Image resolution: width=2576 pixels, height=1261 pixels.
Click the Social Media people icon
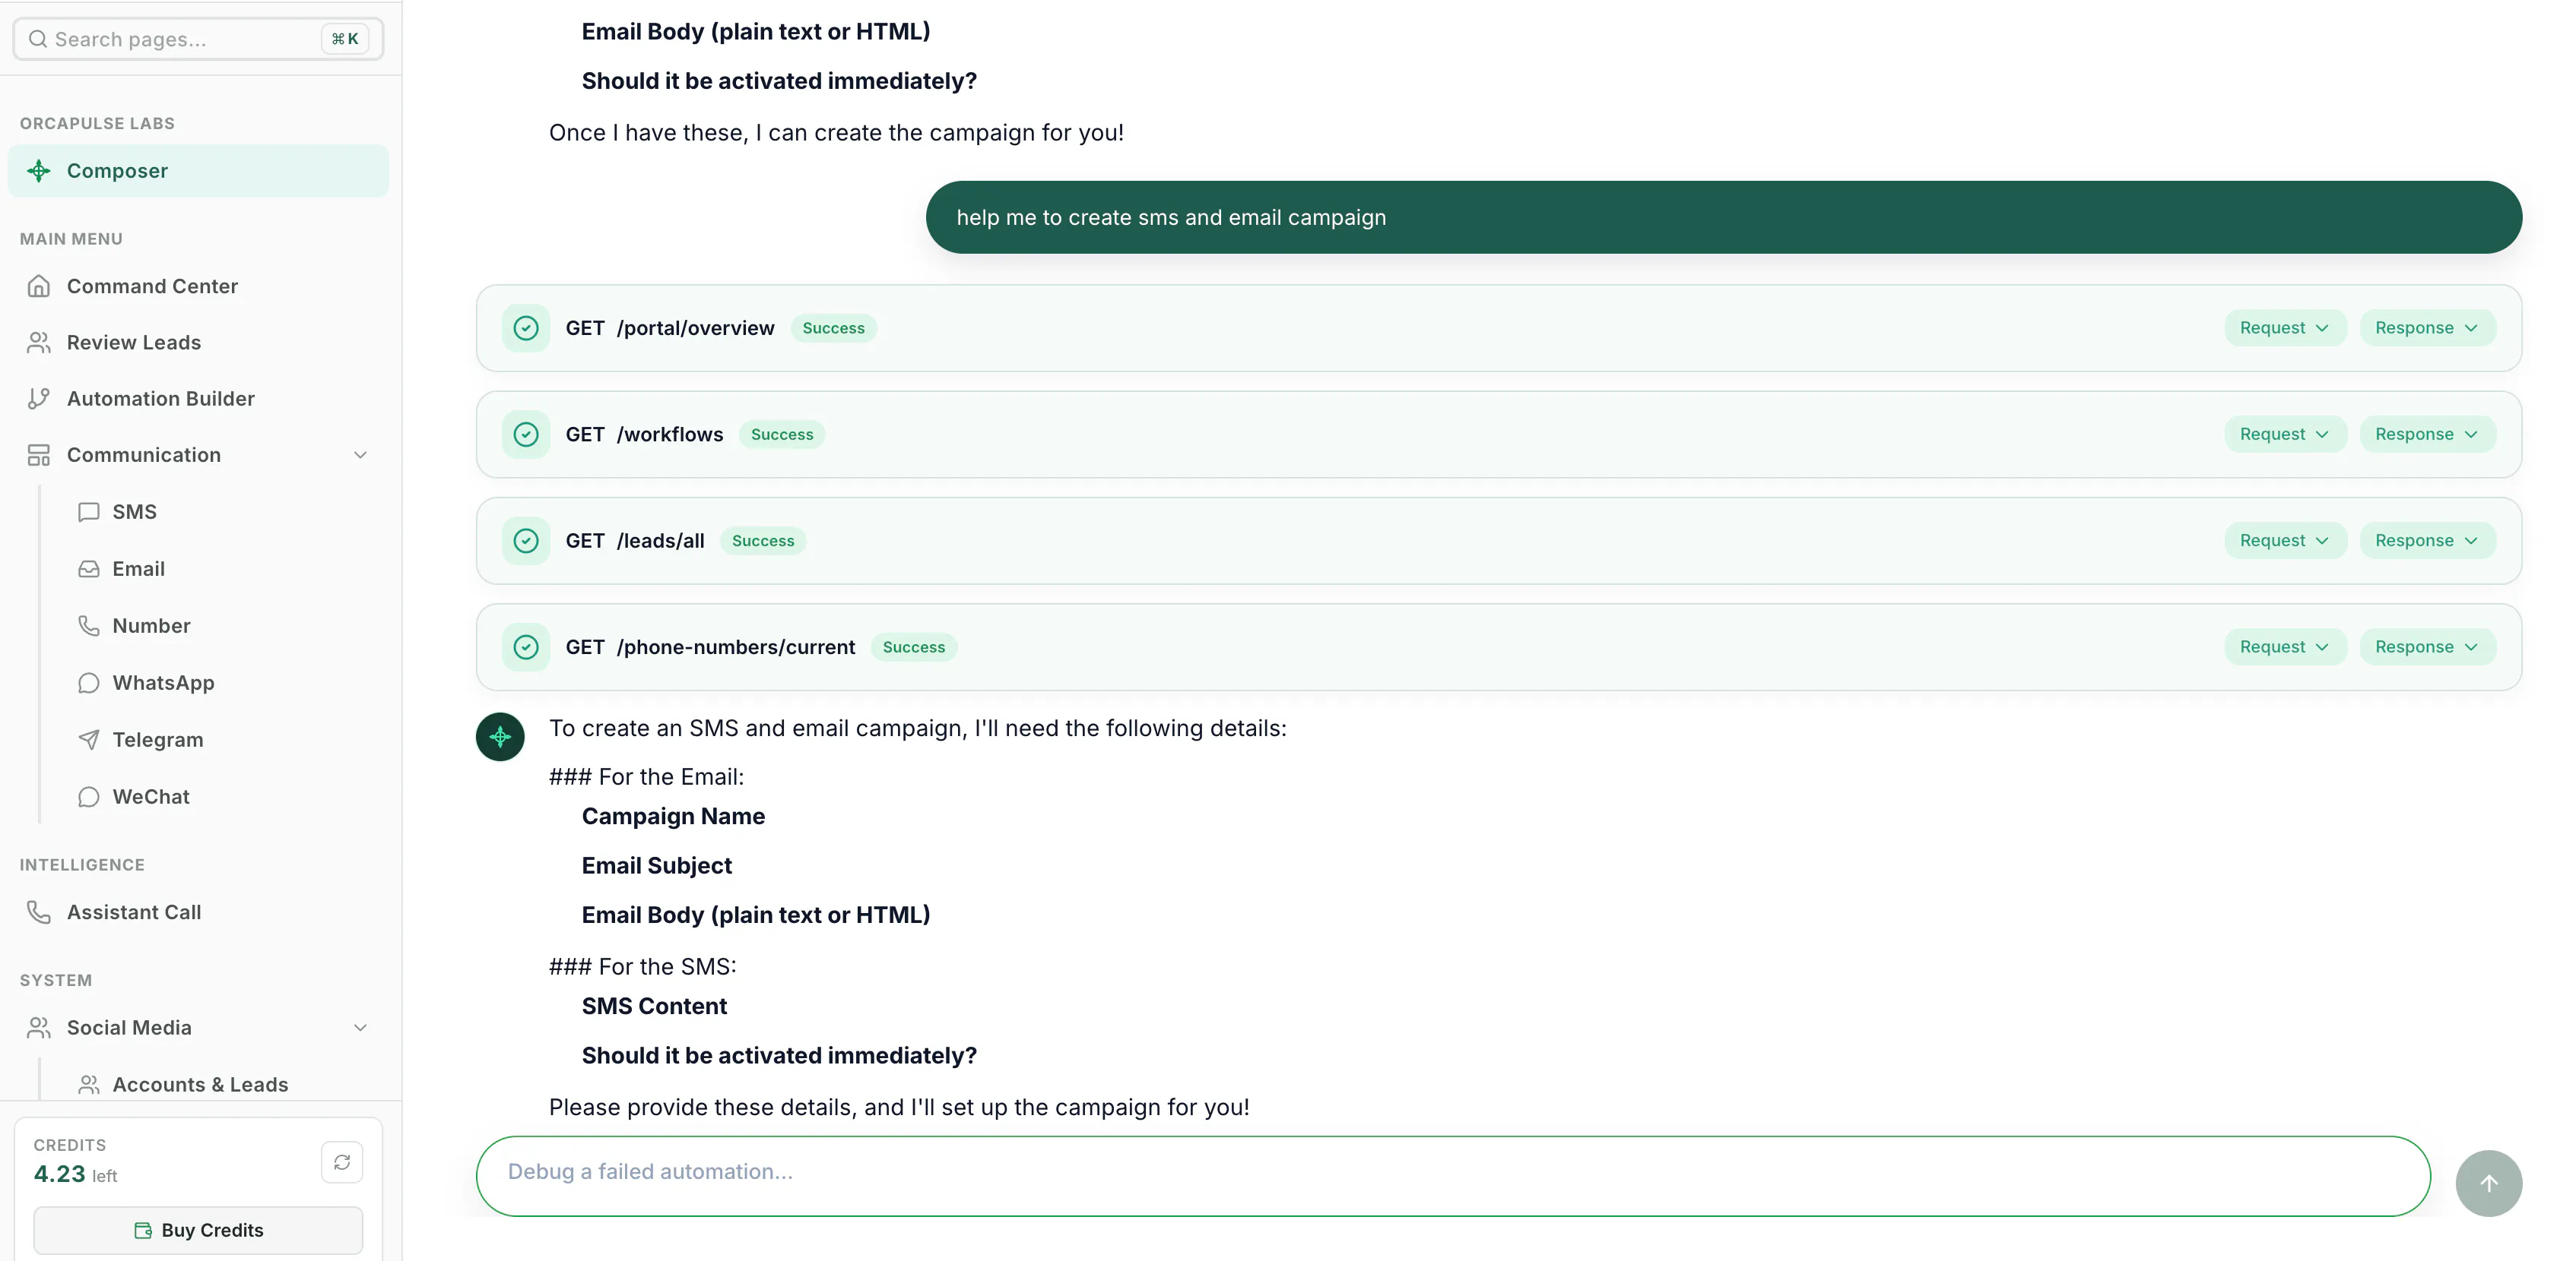39,1027
